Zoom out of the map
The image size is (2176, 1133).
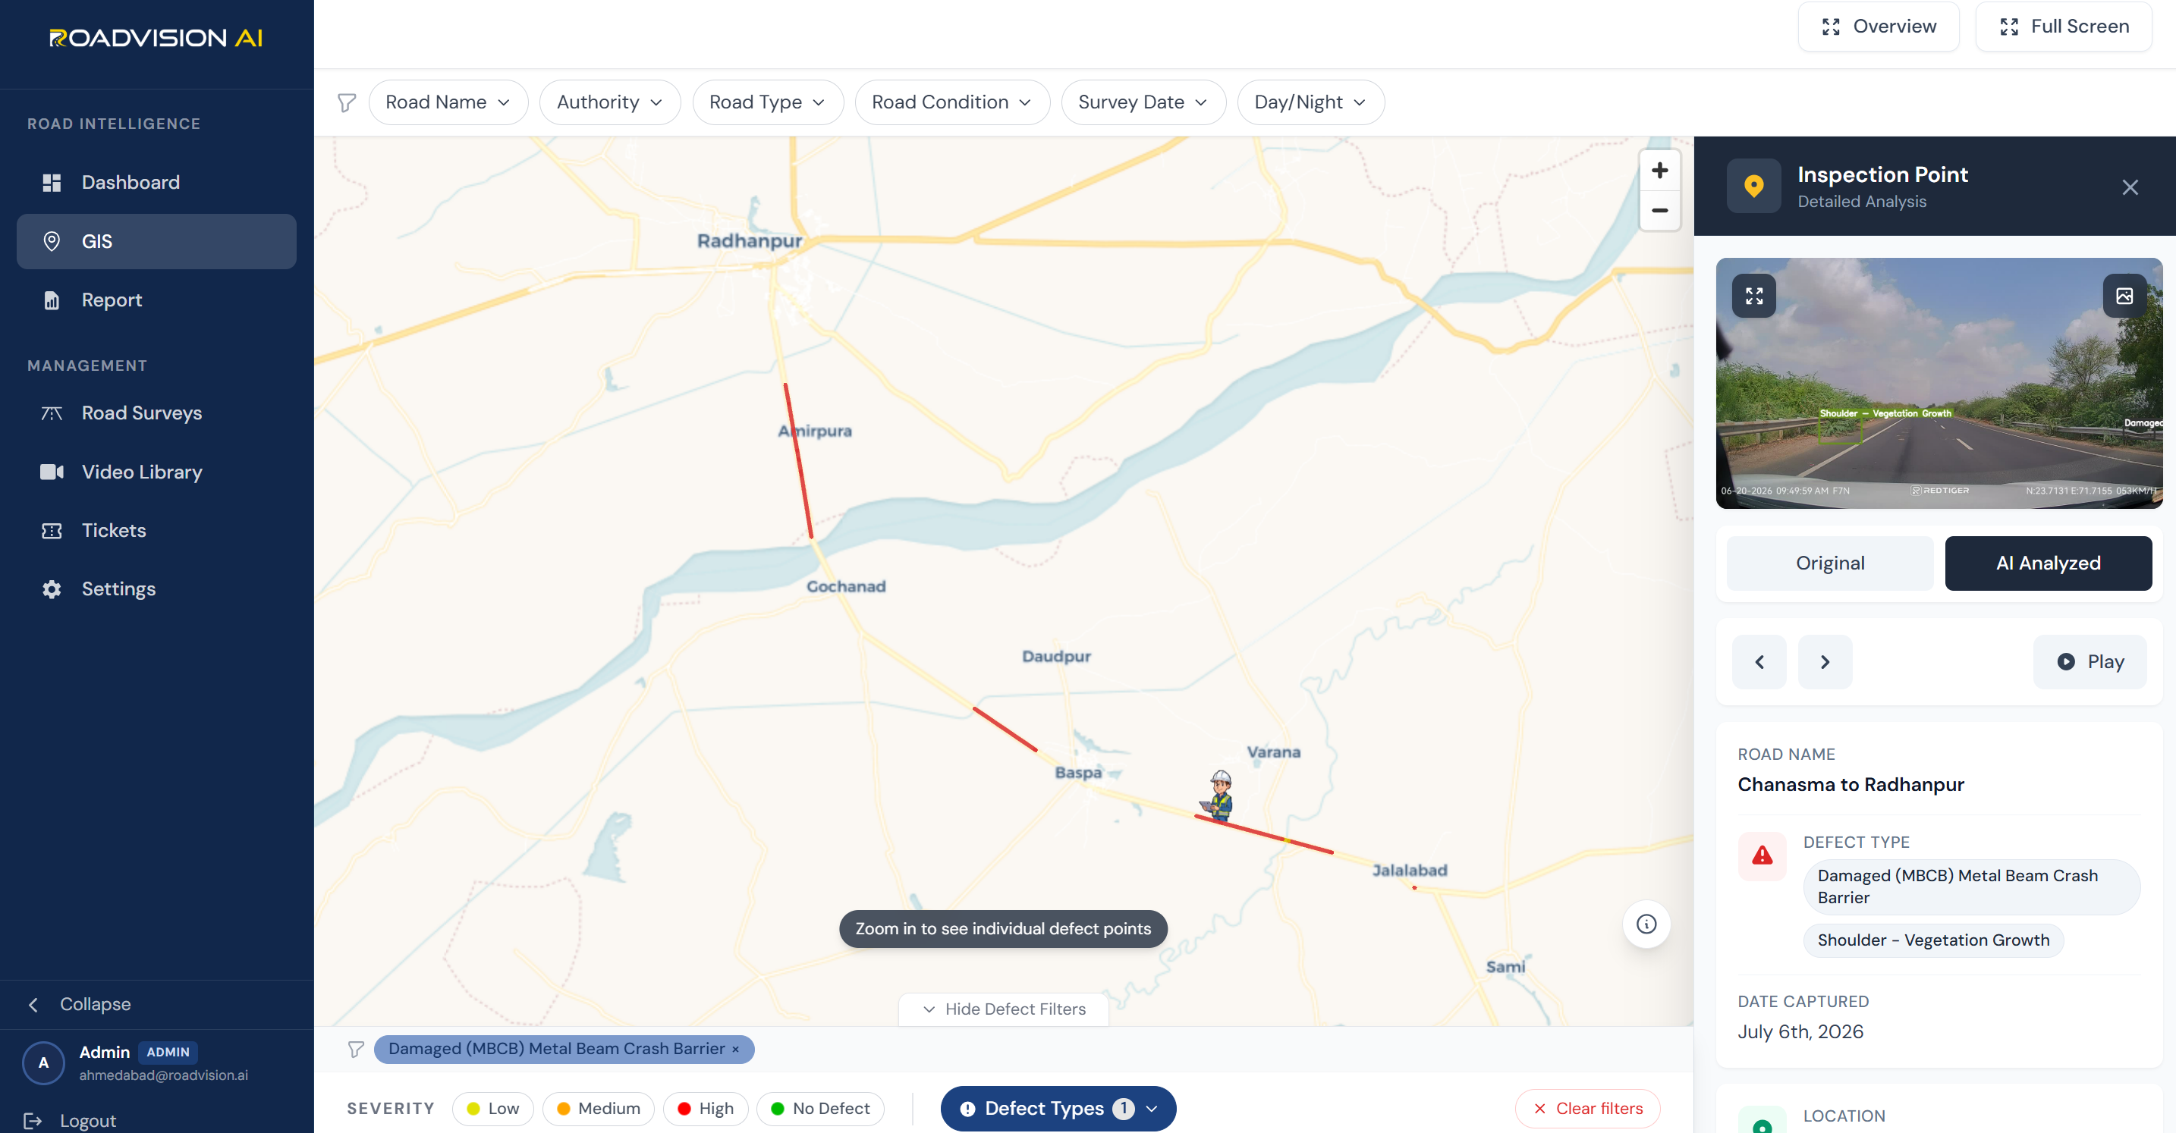click(1659, 210)
